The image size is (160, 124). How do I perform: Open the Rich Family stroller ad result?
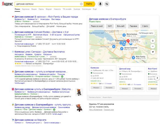[46, 17]
